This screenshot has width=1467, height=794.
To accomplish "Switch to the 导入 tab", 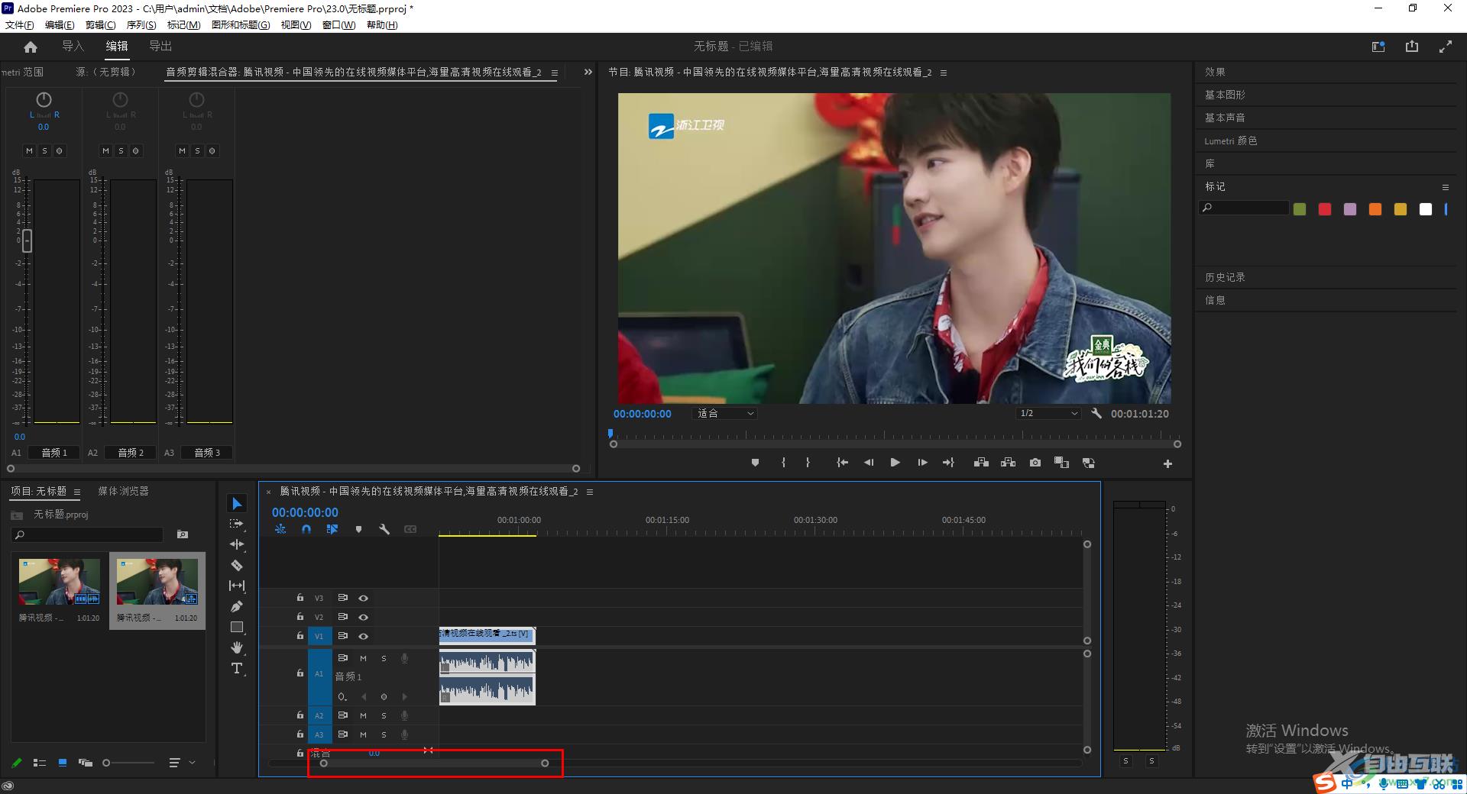I will click(x=73, y=47).
